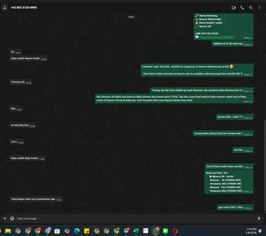Select the 'Ia nati plng krja' message
Image resolution: width=266 pixels, height=236 pixels.
point(22,125)
